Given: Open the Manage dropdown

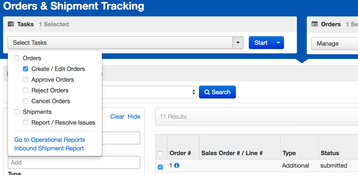Looking at the screenshot, I should pos(334,43).
